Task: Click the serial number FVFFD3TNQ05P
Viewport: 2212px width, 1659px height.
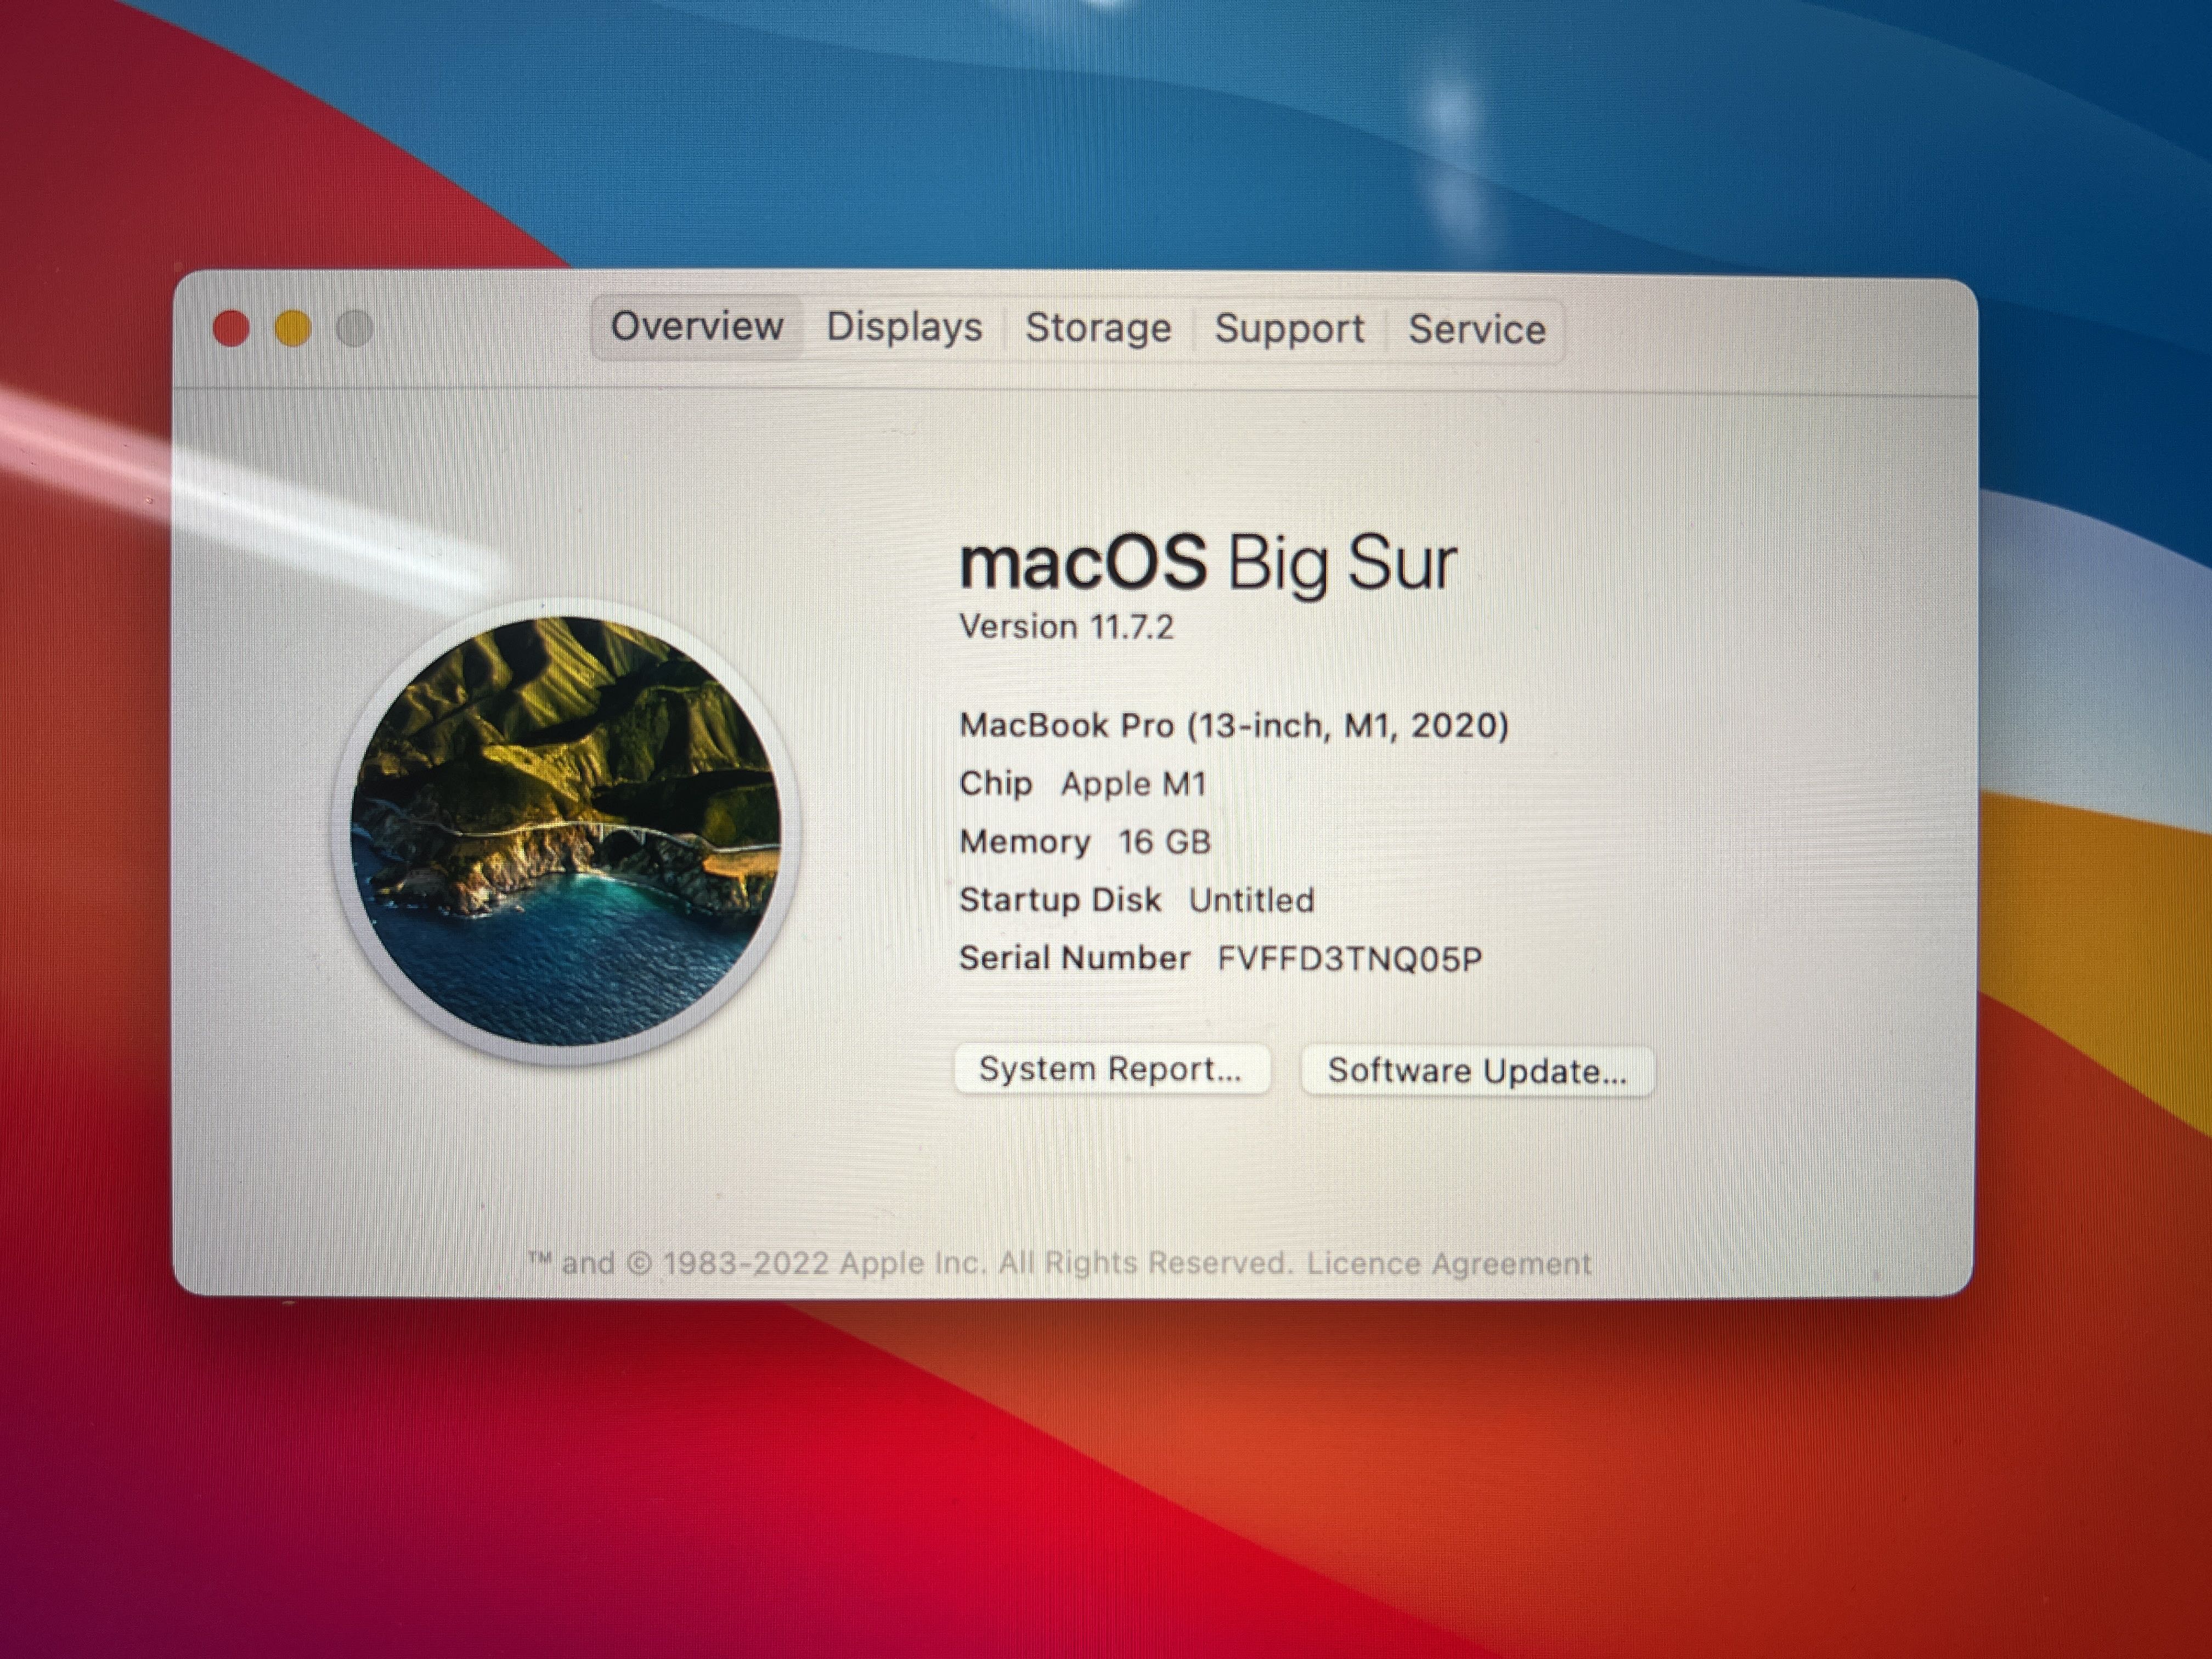Action: point(1349,959)
